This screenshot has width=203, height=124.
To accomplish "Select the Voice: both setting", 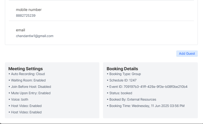I will point(19,99).
